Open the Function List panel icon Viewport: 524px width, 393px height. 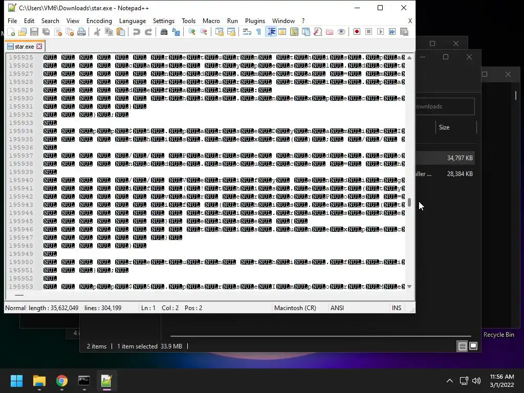pos(318,32)
